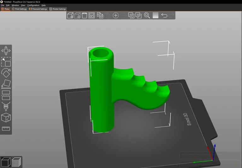Open the Seam painting tool
This screenshot has width=242, height=168.
coord(6,117)
